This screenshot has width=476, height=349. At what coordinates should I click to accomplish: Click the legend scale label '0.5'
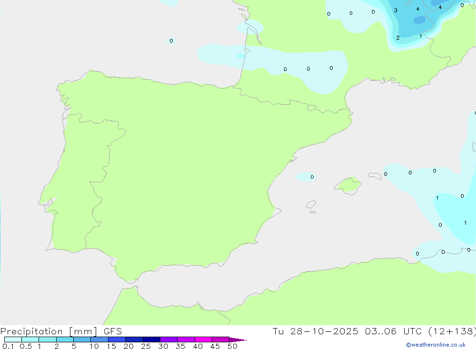click(26, 346)
